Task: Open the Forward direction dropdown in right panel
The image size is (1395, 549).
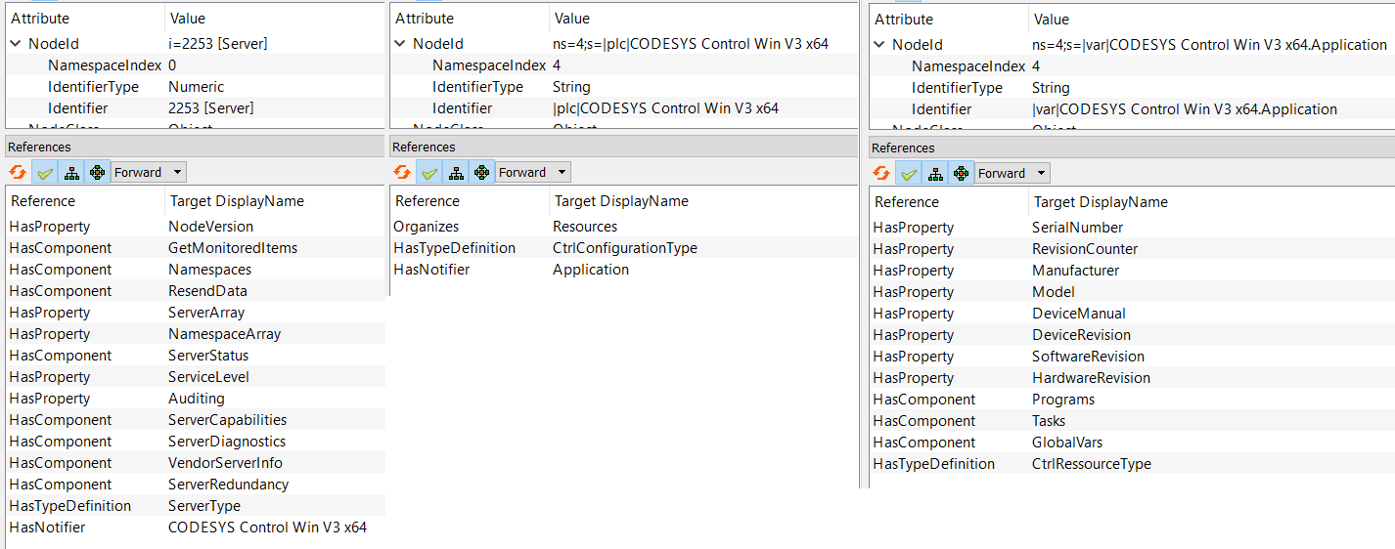Action: click(1012, 173)
